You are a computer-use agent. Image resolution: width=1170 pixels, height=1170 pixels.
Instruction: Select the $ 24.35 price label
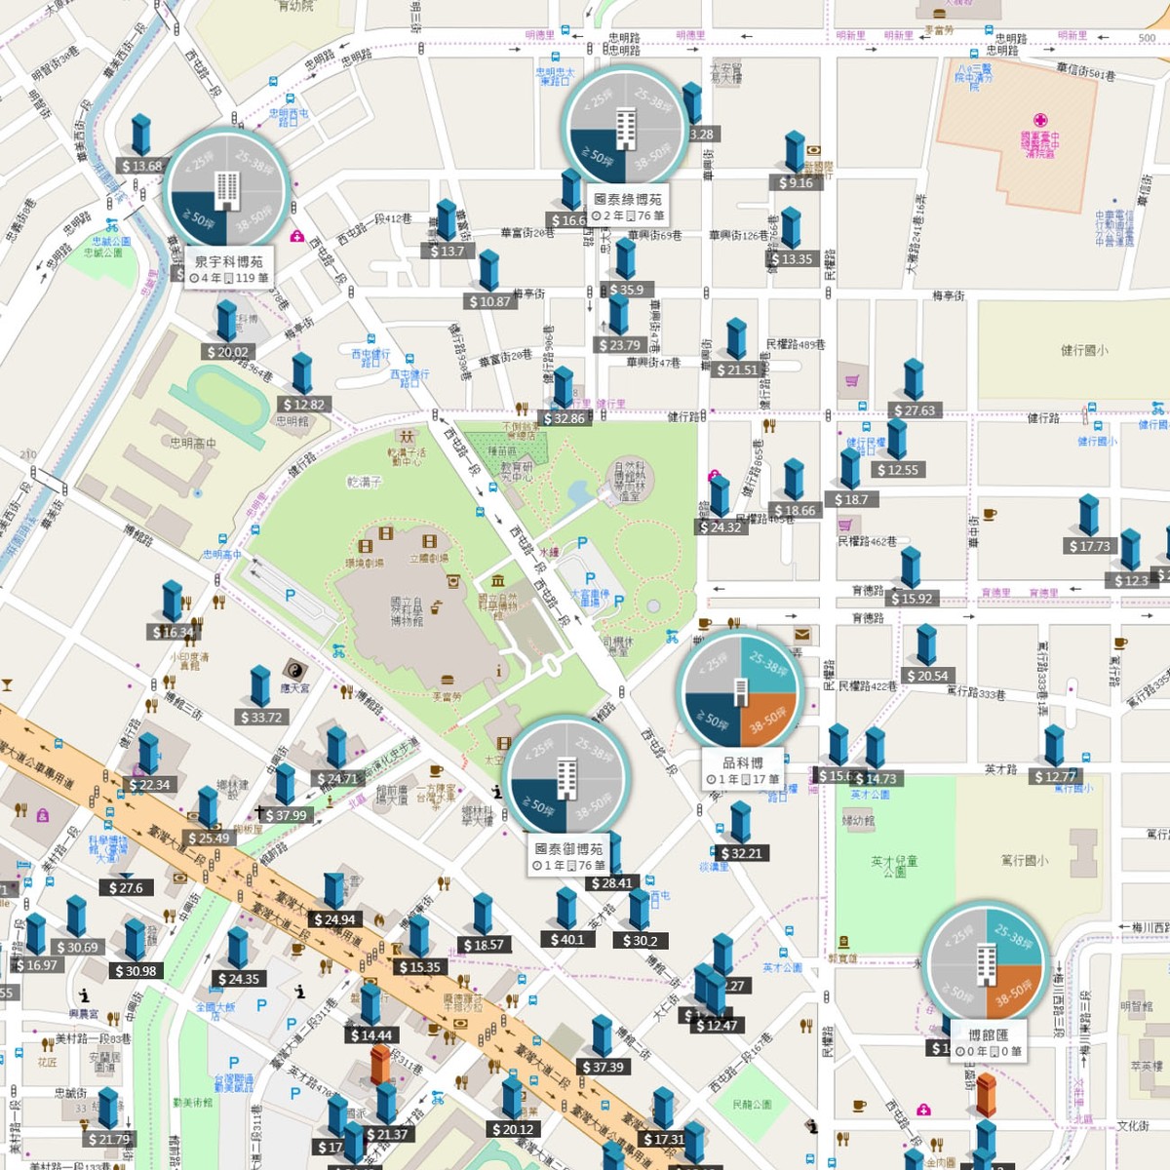pyautogui.click(x=238, y=979)
